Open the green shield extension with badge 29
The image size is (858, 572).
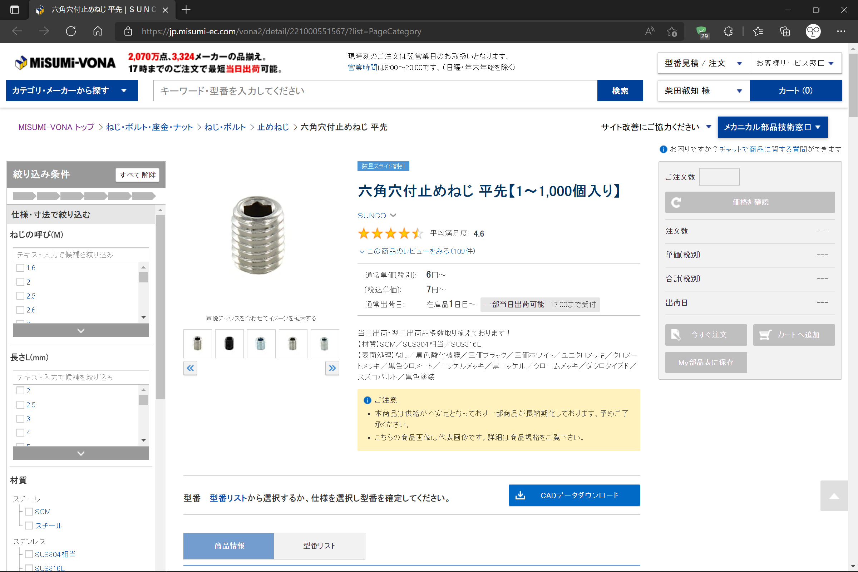pos(701,32)
